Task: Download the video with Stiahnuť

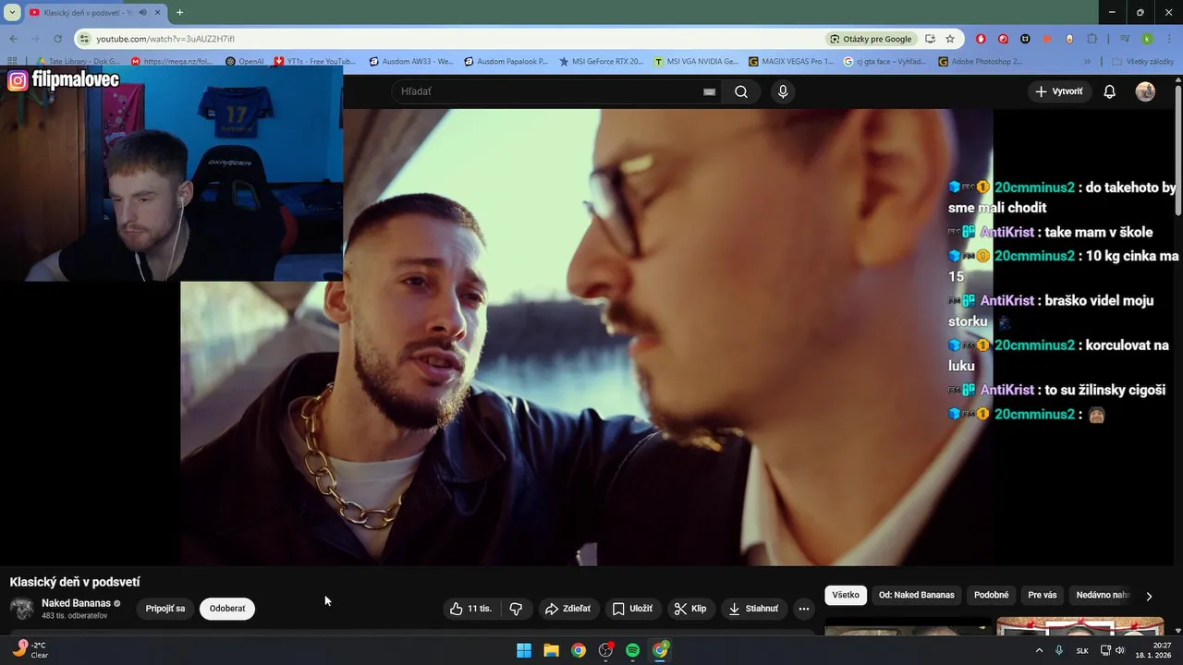Action: tap(753, 609)
